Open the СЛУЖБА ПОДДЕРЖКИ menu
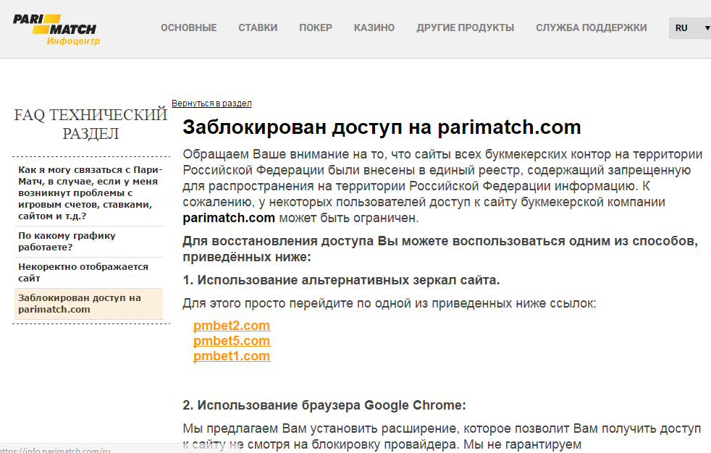 point(592,28)
